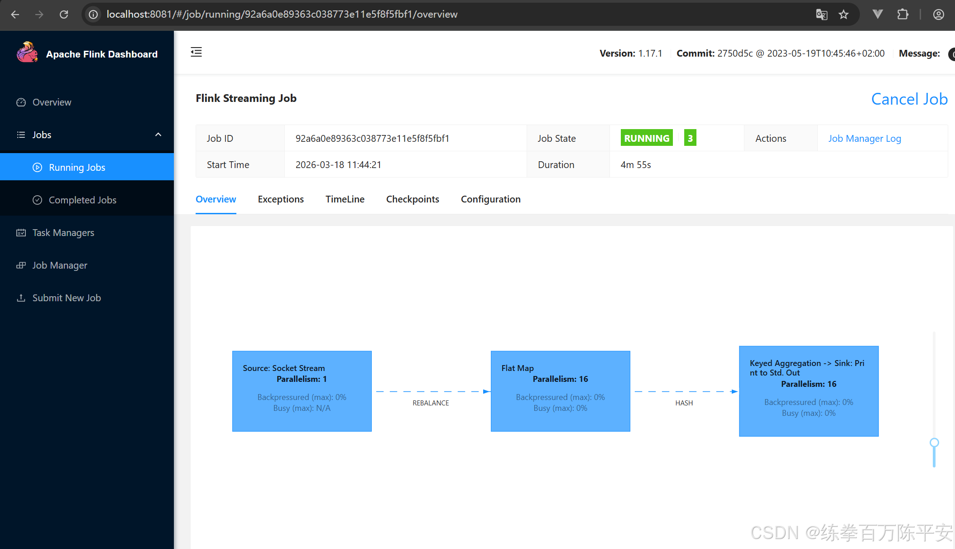Switch to the Exceptions tab

tap(280, 199)
